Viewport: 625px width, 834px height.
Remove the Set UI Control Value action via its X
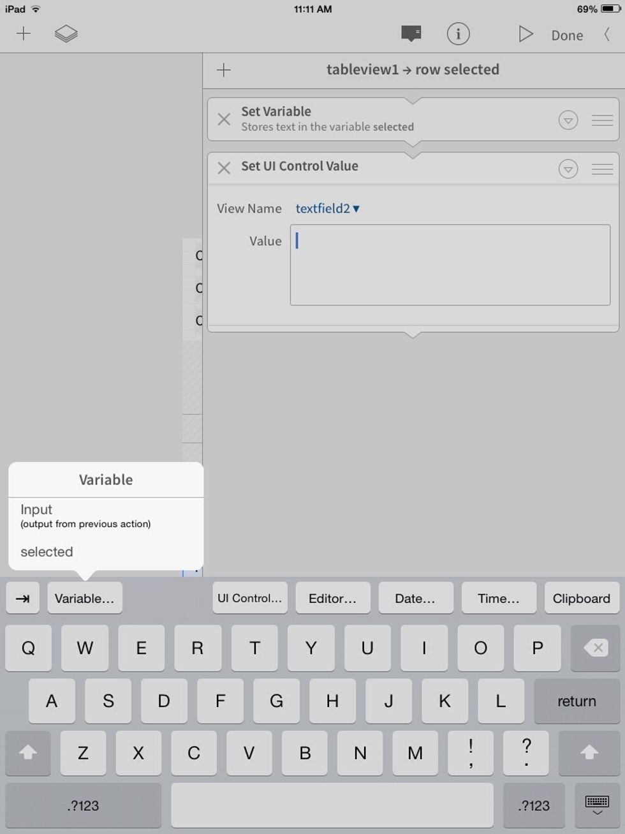[x=224, y=168]
